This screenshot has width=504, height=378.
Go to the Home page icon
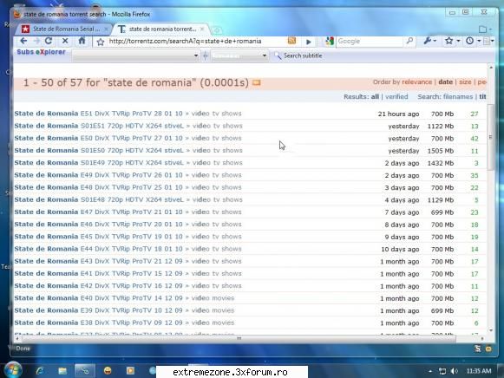coord(82,41)
